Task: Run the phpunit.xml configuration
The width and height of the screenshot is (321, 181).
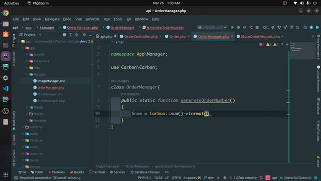Action: pyautogui.click(x=232, y=27)
